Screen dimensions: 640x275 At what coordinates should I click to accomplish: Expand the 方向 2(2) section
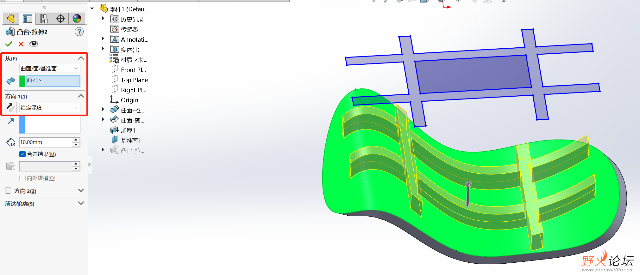point(81,191)
